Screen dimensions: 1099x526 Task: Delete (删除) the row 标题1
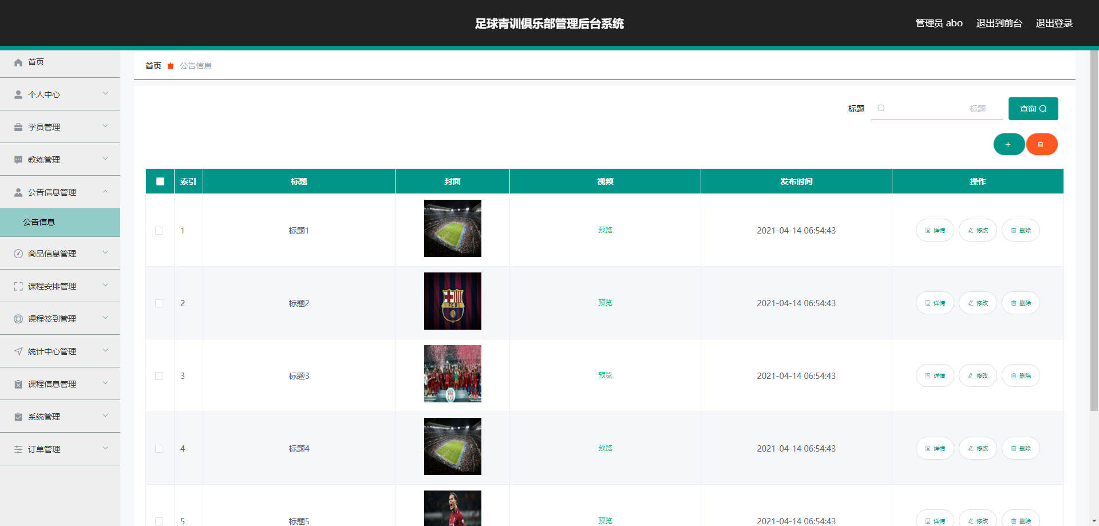pos(1021,230)
